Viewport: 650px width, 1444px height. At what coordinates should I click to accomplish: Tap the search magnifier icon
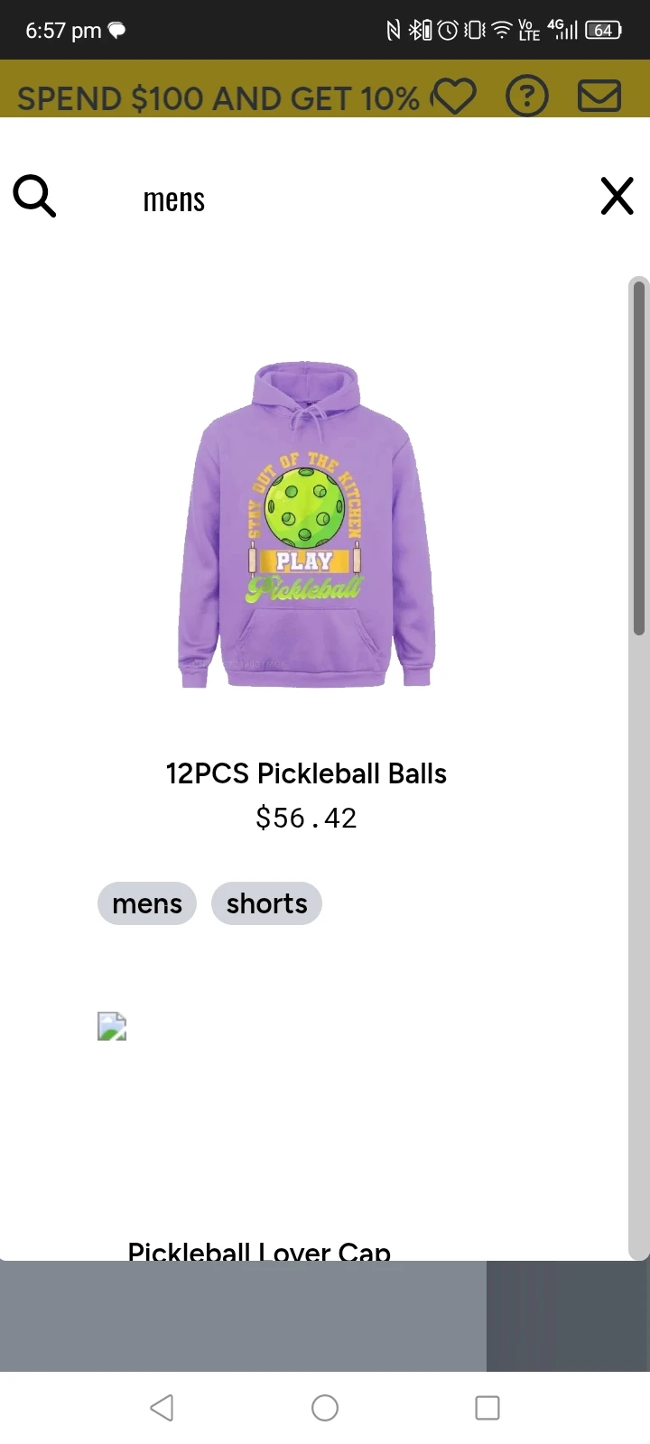point(34,196)
